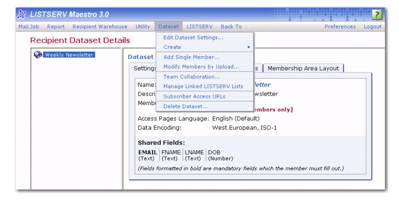This screenshot has height=202, width=399.
Task: Click the Data Encoding label
Action: pyautogui.click(x=160, y=128)
